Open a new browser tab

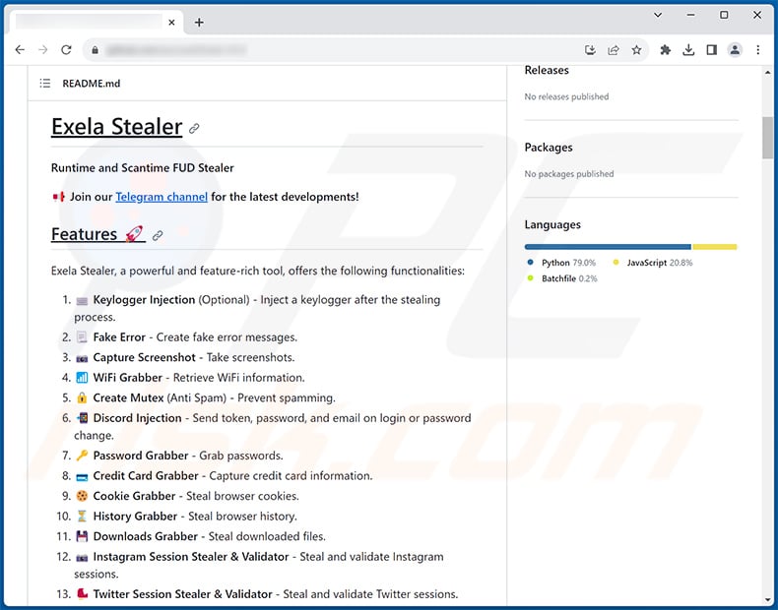tap(199, 23)
